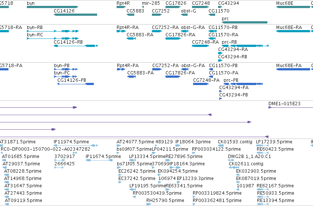Click the DME1-015E23 clone feature
313x206 pixels.
point(291,107)
